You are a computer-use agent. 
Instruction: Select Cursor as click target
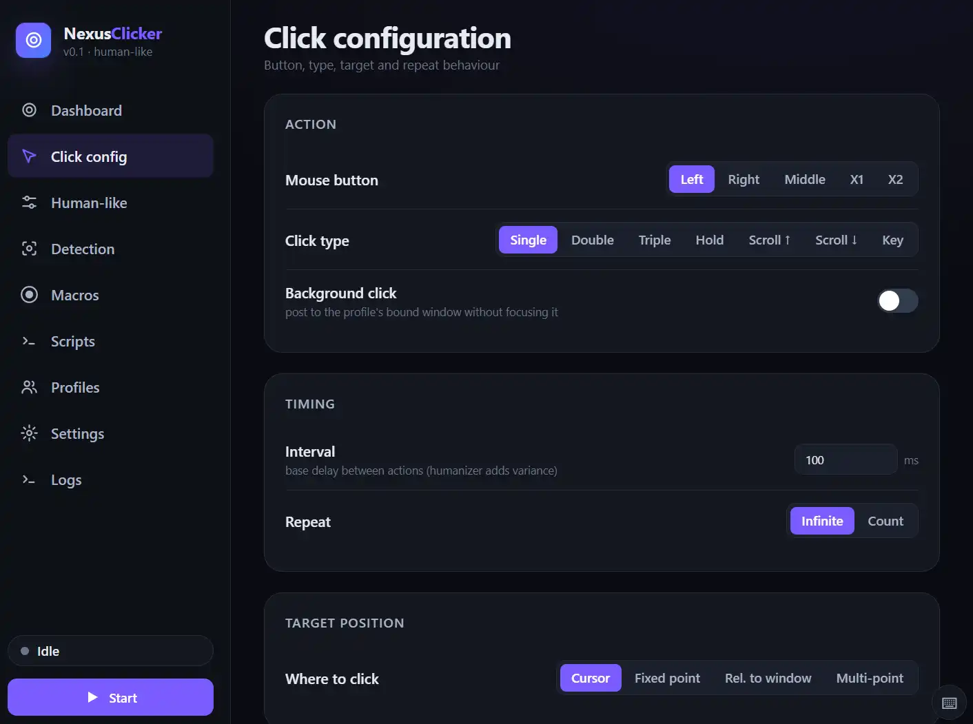pos(591,678)
